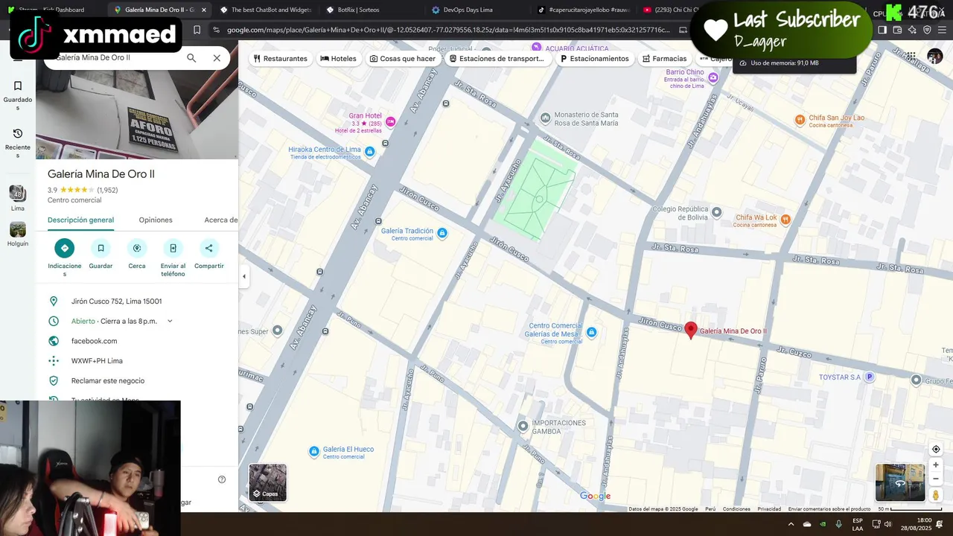This screenshot has height=536, width=953.
Task: Click the Compartir share button
Action: [x=209, y=254]
